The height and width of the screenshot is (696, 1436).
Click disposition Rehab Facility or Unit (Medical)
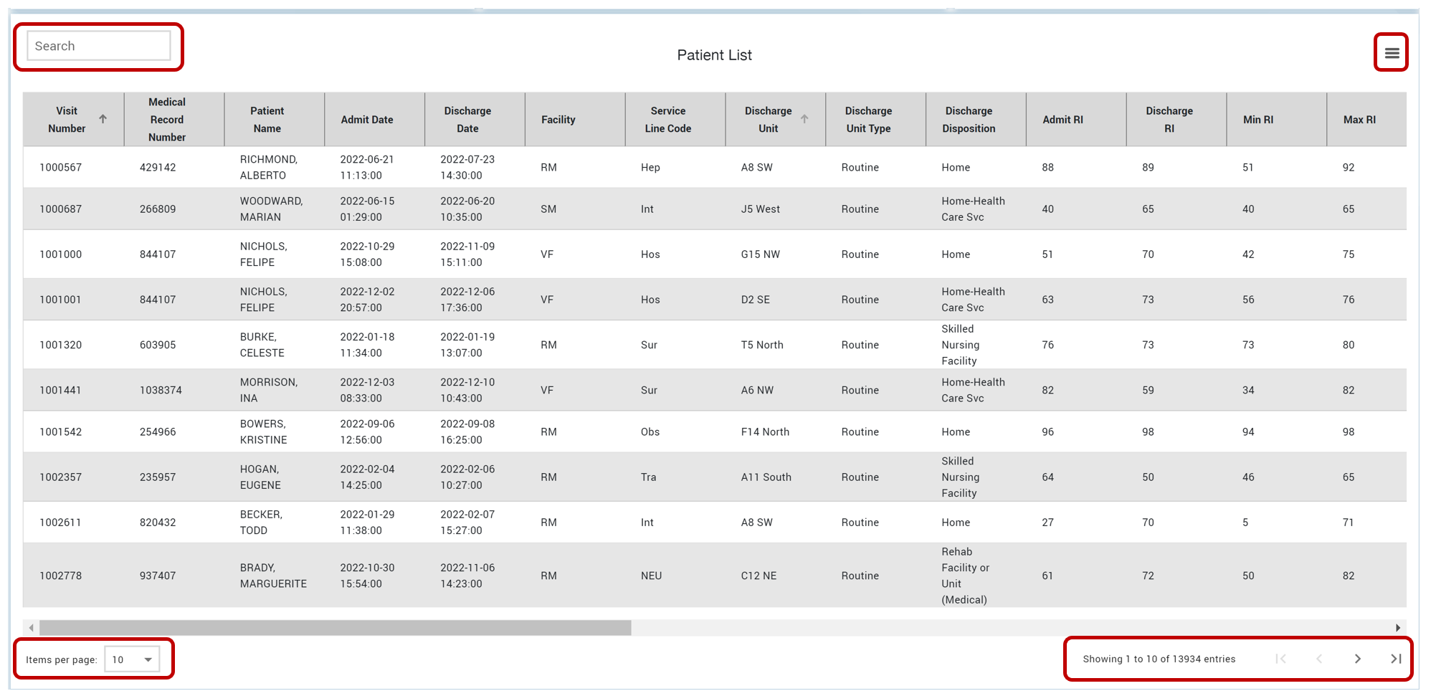(966, 576)
